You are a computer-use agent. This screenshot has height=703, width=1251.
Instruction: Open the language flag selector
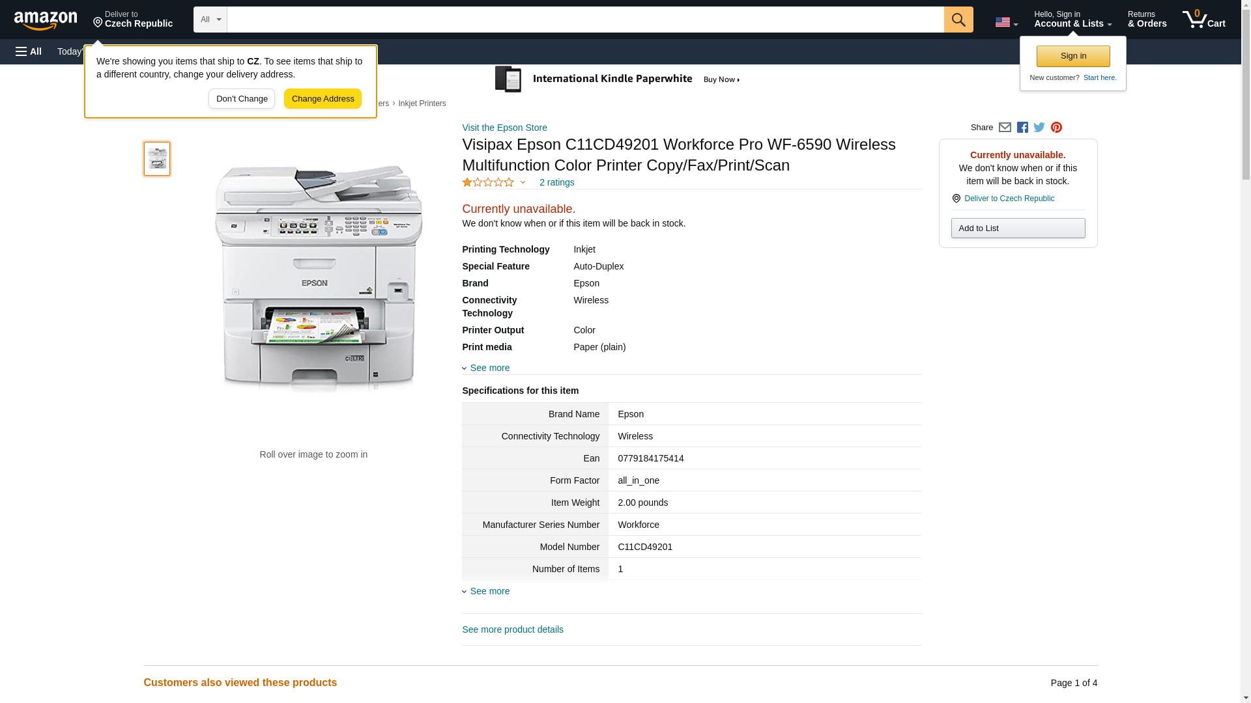[1006, 22]
